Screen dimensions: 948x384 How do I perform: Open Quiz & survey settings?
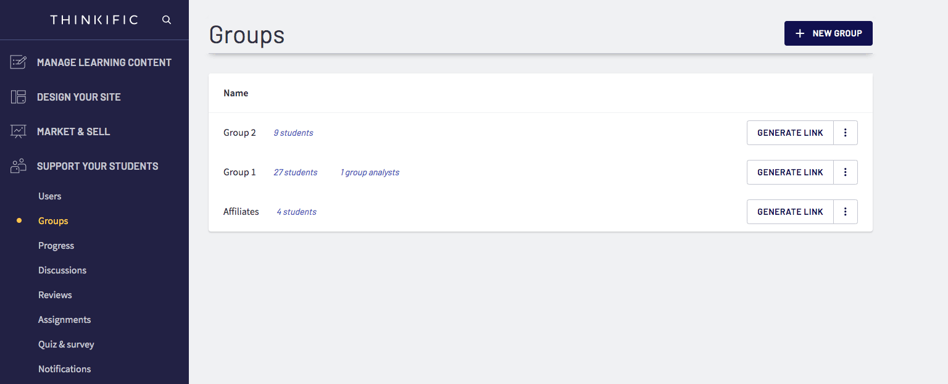pyautogui.click(x=66, y=344)
